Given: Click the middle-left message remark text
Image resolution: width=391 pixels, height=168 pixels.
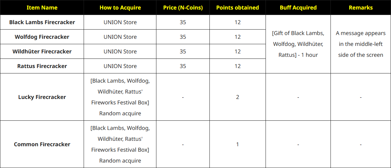Looking at the screenshot, I should click(361, 44).
